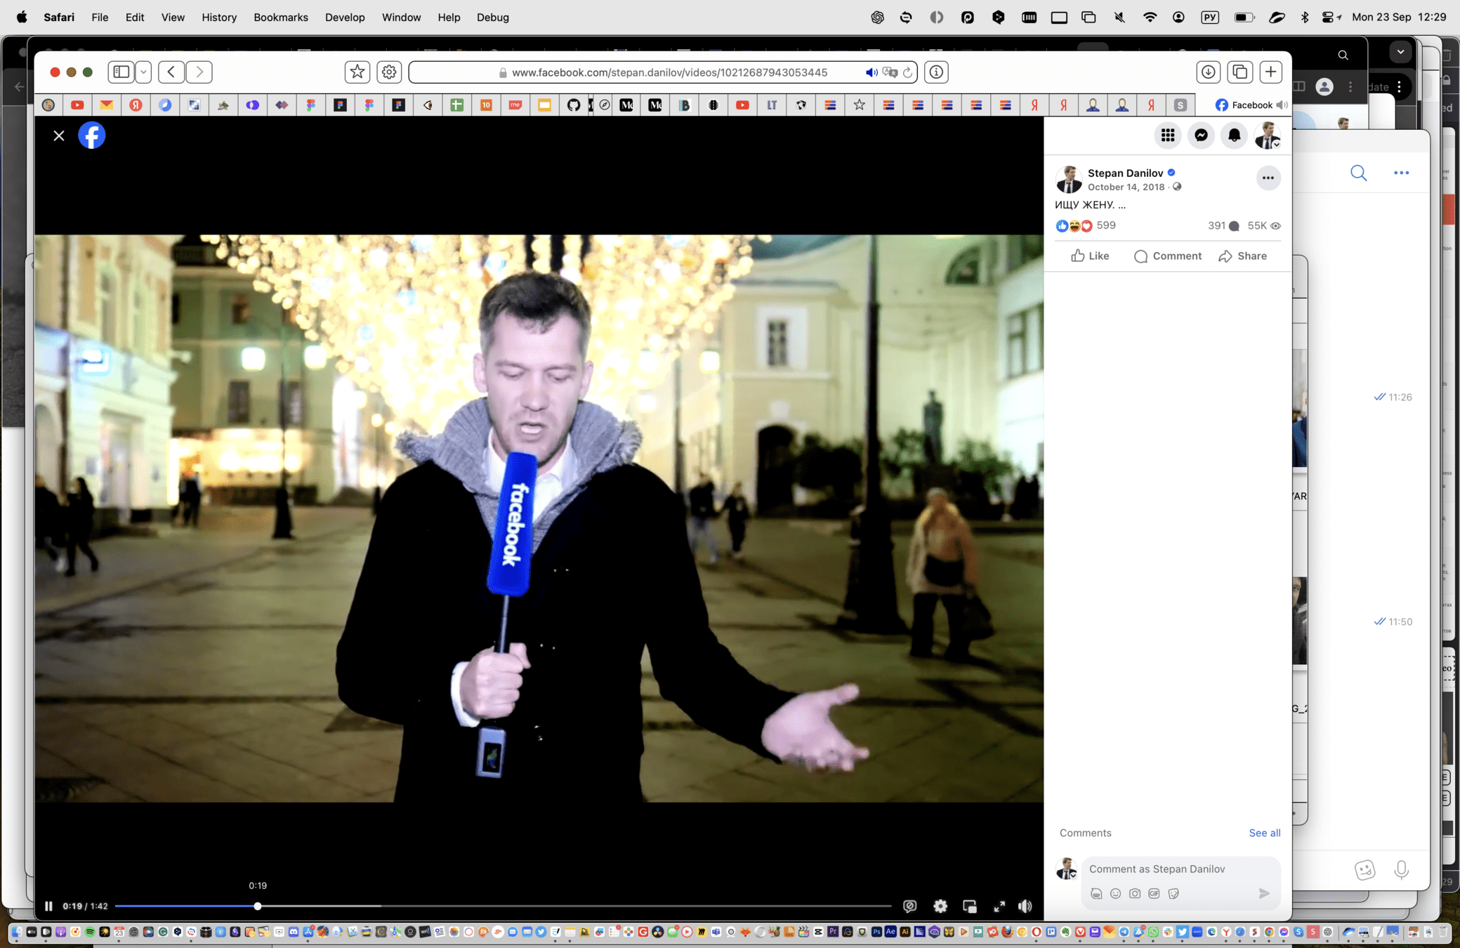The height and width of the screenshot is (948, 1460).
Task: Pause the playing video
Action: coord(48,906)
